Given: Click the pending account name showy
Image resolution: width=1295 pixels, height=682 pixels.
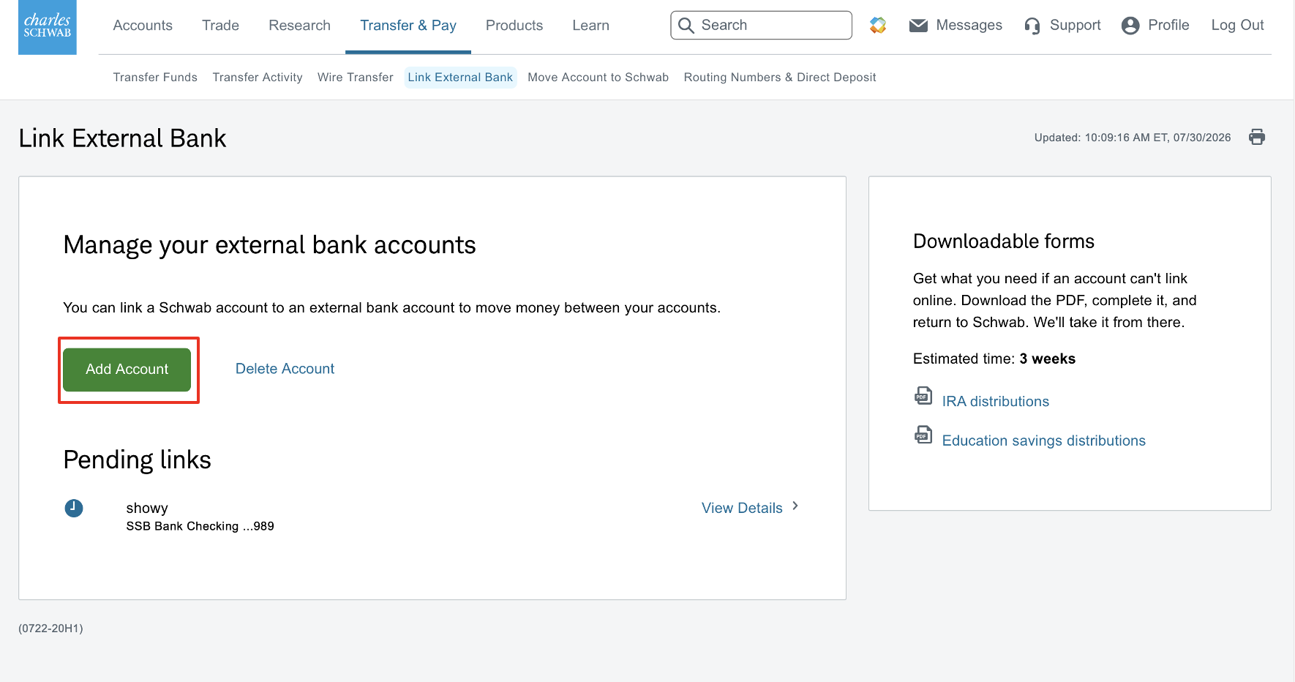Looking at the screenshot, I should tap(147, 508).
